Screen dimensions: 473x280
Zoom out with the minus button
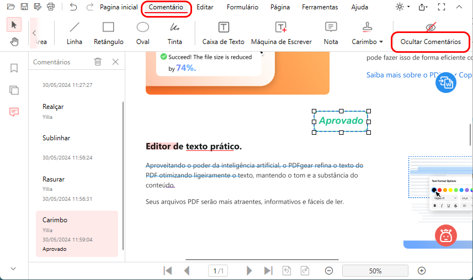coord(329,271)
